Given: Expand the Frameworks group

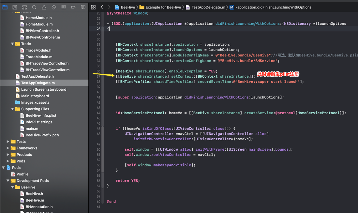Looking at the screenshot, I should pyautogui.click(x=8, y=148).
